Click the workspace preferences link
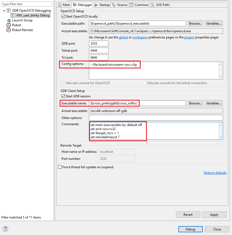 click(140, 37)
